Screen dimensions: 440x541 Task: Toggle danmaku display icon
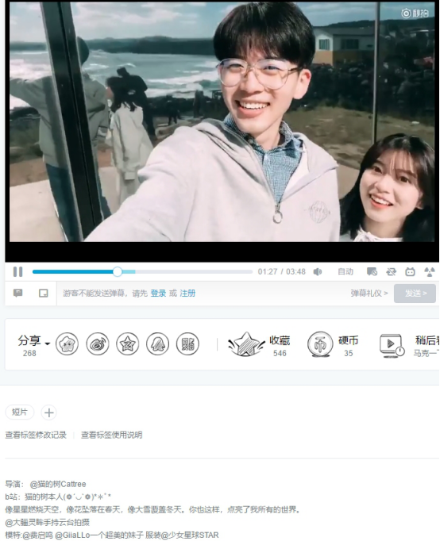pos(372,271)
